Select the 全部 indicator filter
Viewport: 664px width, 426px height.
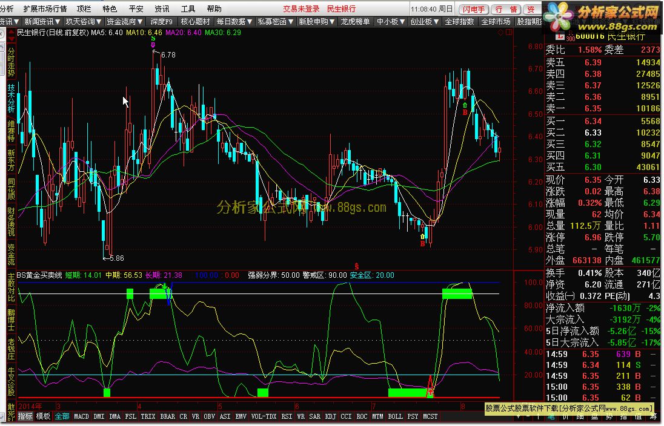coord(62,416)
